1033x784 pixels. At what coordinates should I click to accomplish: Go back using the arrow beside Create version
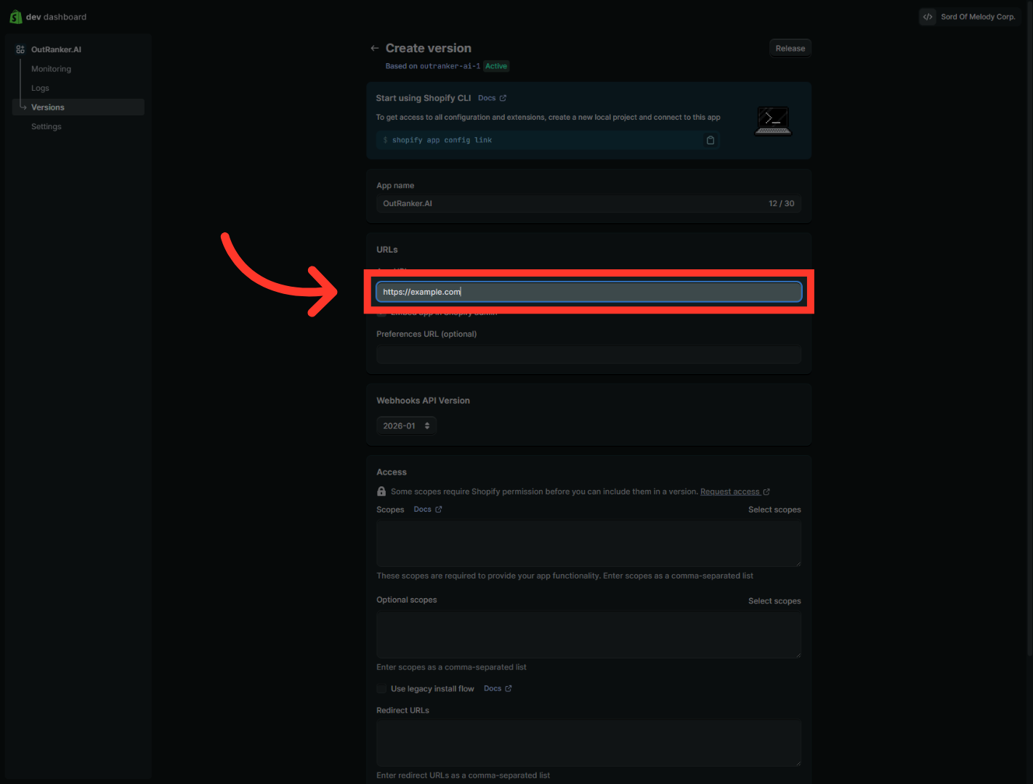pos(374,49)
